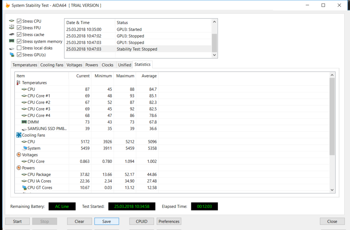Screen dimensions: 350x230
Task: Click the chip icon beside Stress CPU
Action: coord(12,21)
